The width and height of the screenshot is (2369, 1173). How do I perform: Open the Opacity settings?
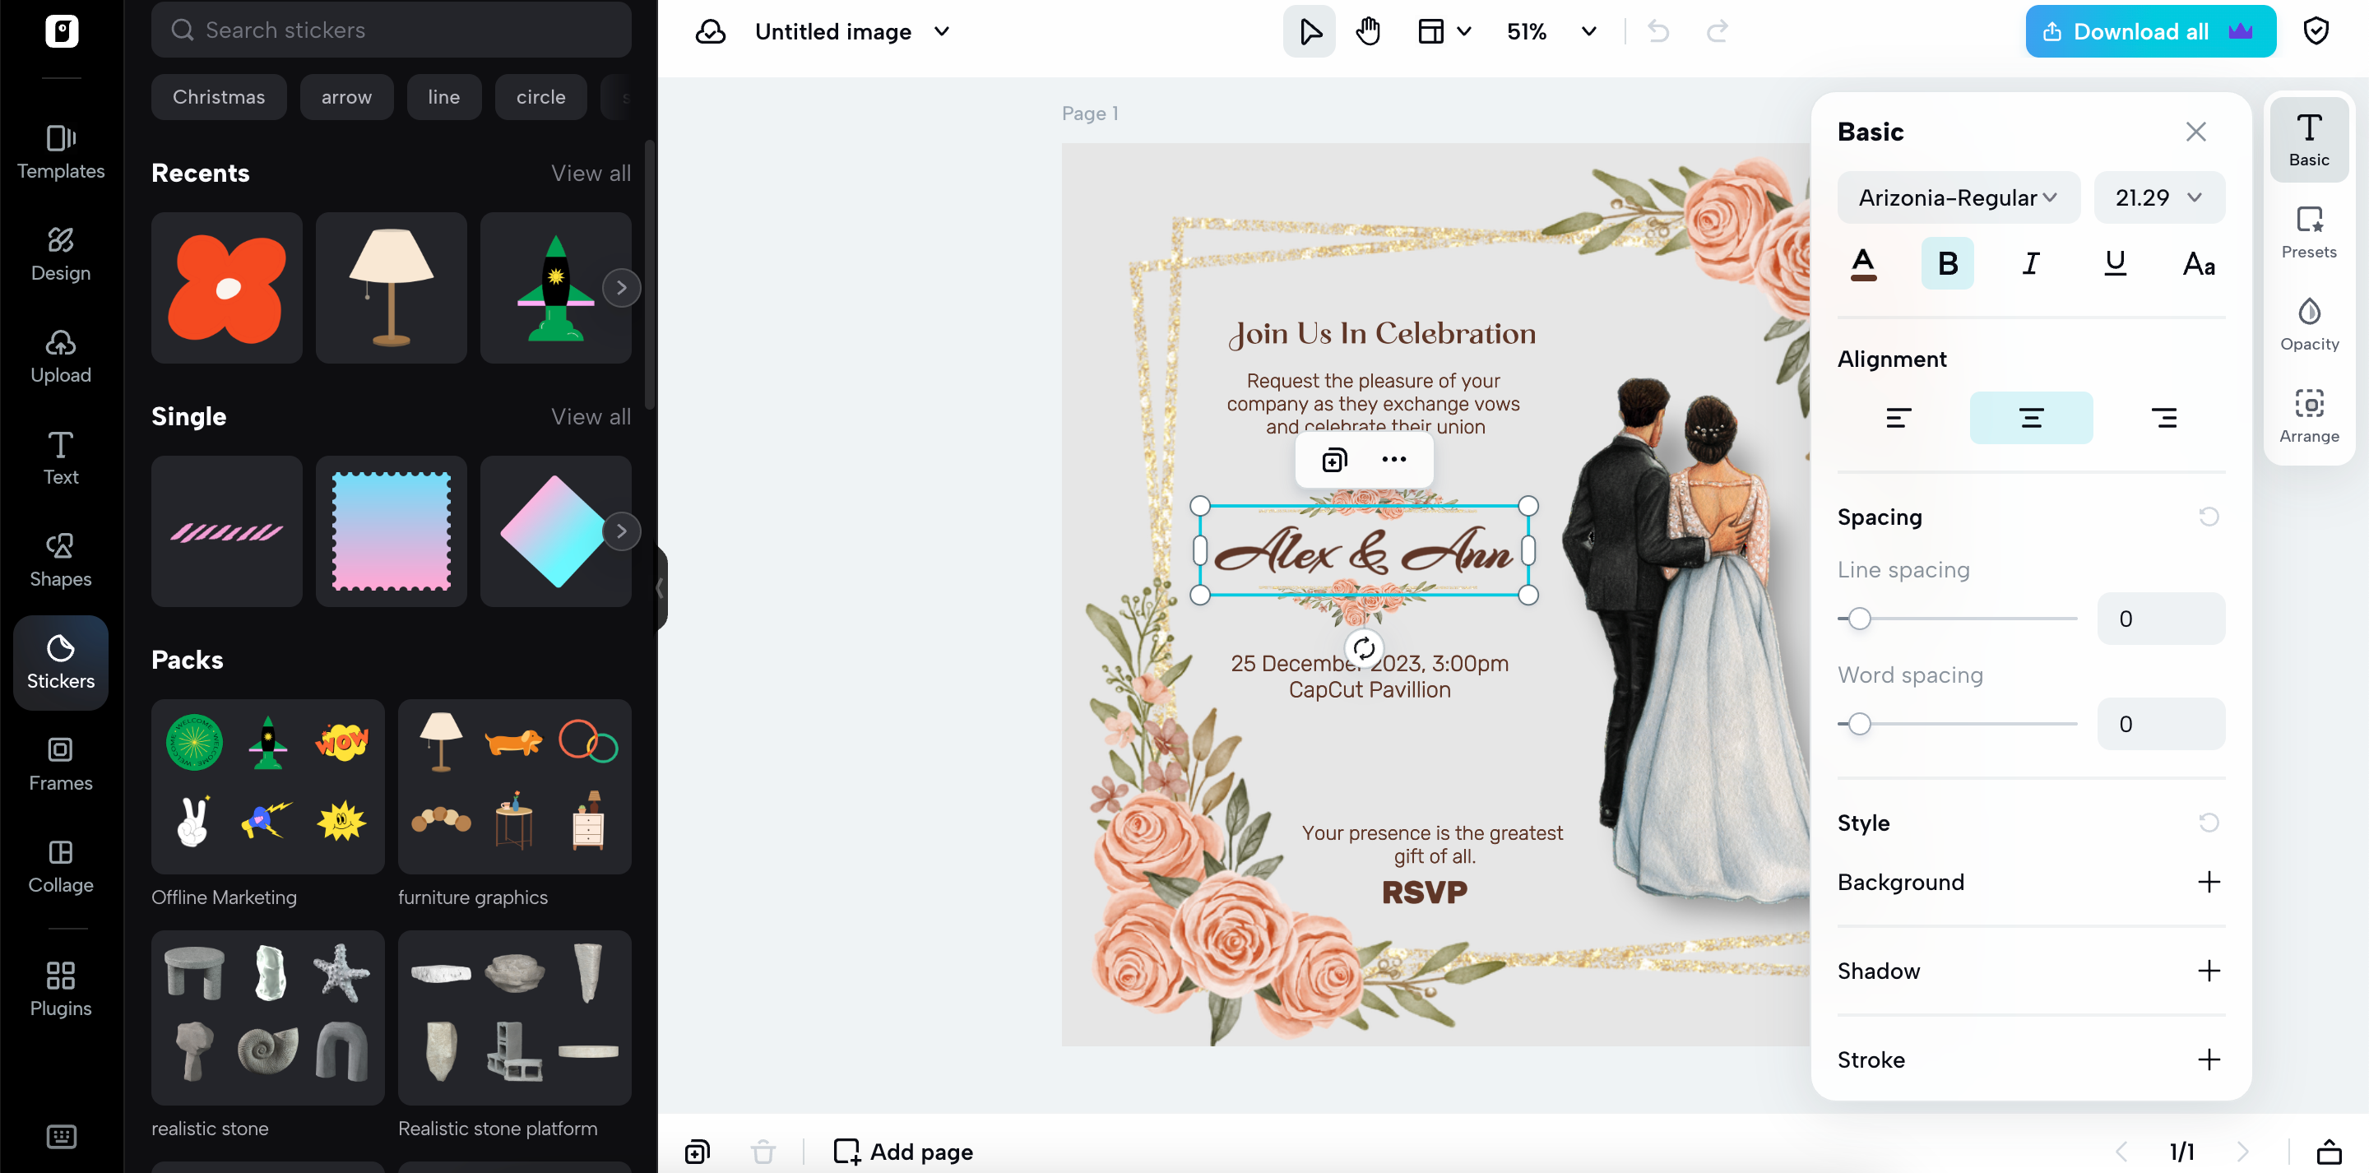tap(2309, 322)
